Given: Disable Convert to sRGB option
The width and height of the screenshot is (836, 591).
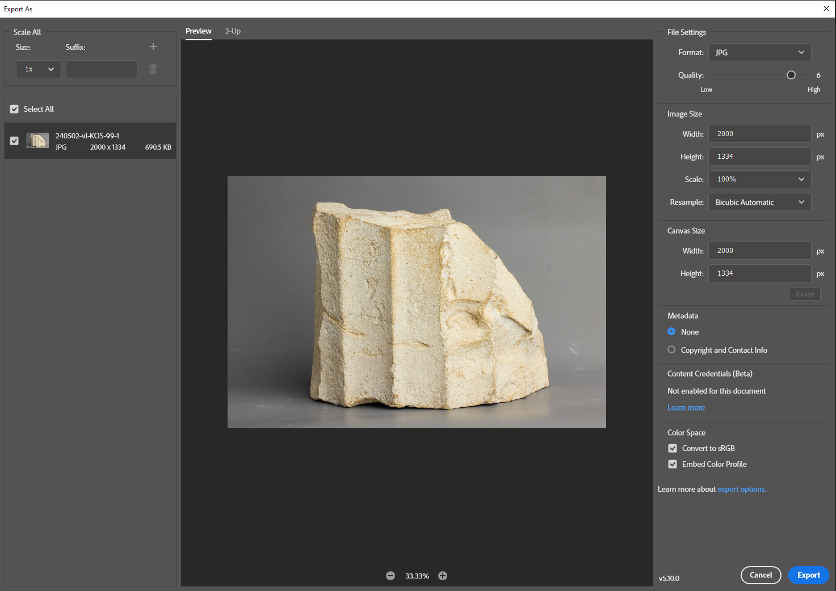Looking at the screenshot, I should click(x=673, y=448).
